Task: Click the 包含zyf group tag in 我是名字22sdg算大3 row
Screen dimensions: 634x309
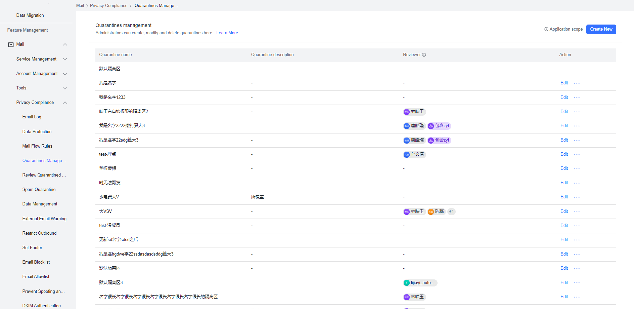Action: (x=439, y=140)
